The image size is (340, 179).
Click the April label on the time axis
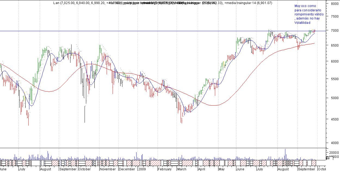pos(201,169)
